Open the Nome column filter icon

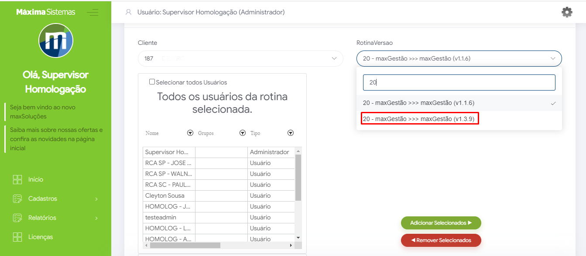click(x=190, y=133)
